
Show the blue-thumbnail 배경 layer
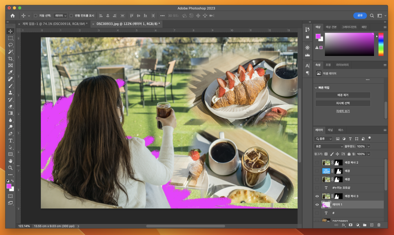(x=317, y=171)
